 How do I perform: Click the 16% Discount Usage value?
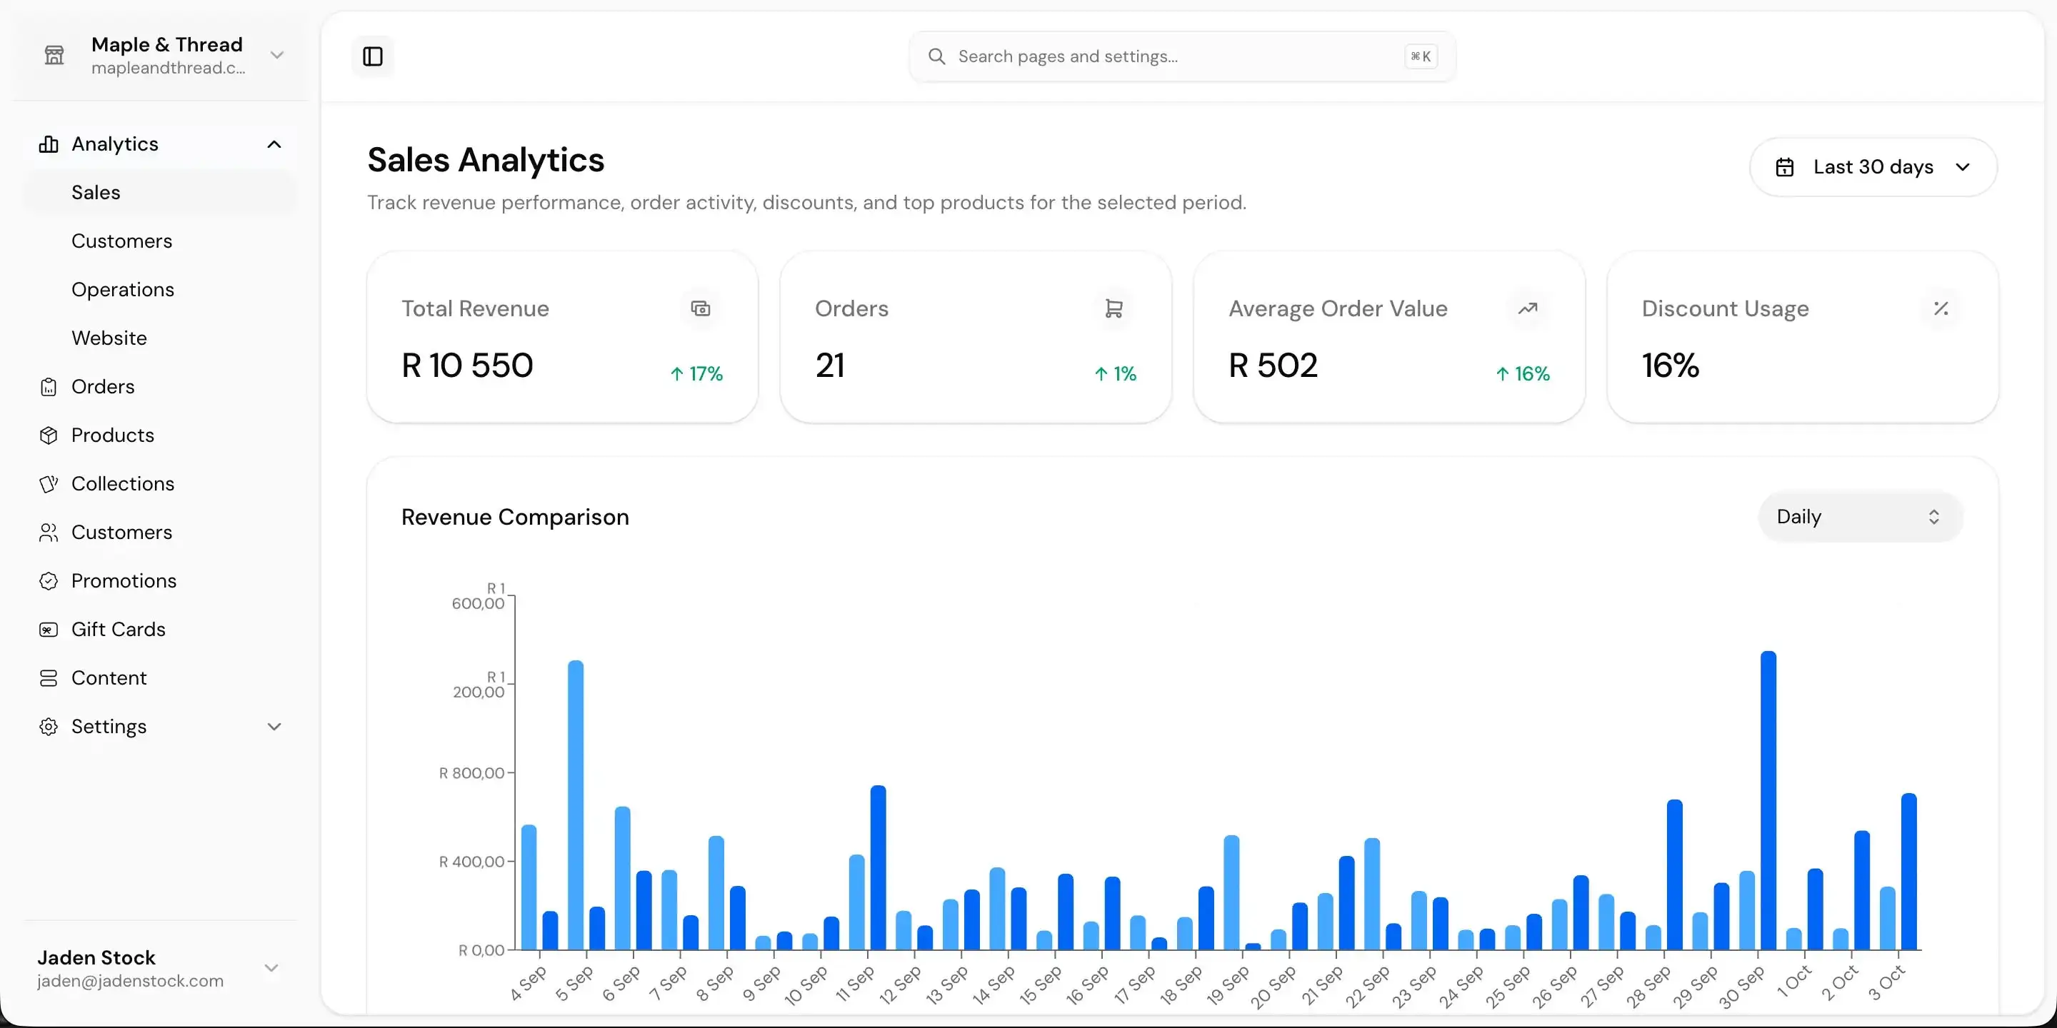(x=1671, y=366)
